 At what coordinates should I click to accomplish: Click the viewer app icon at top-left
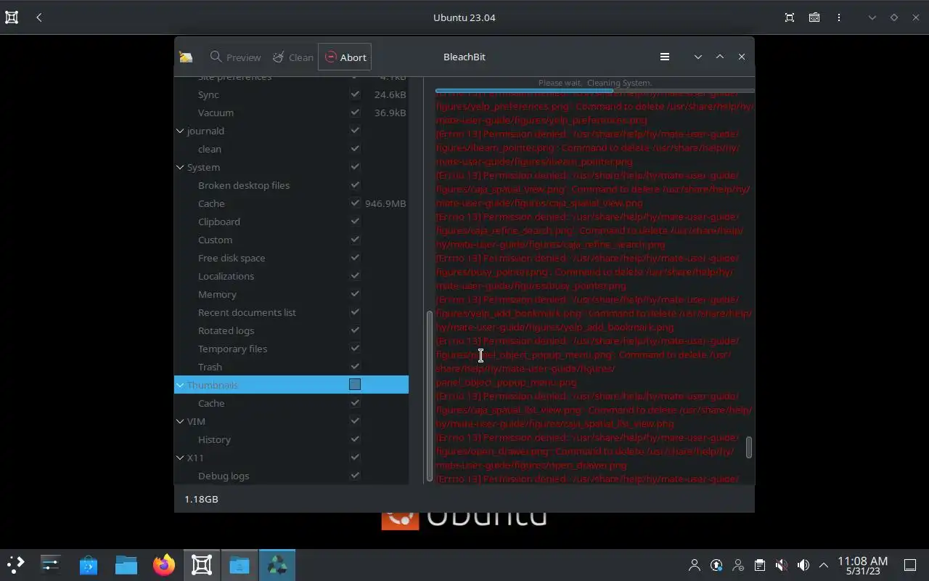tap(12, 17)
